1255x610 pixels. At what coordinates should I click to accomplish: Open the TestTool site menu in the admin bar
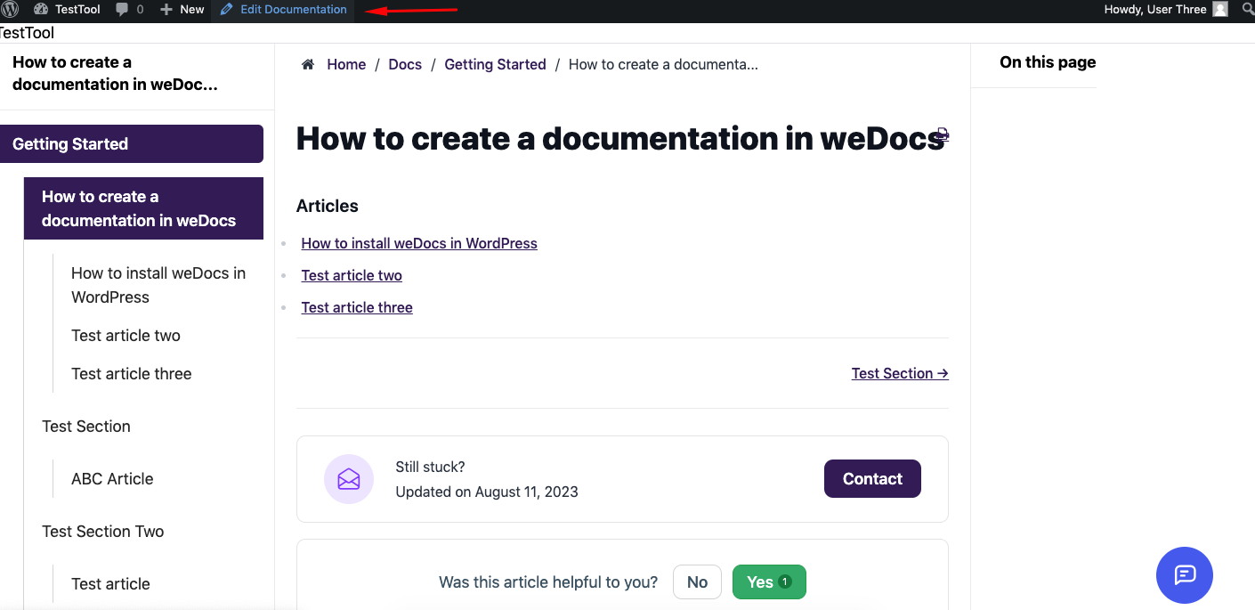(x=68, y=10)
